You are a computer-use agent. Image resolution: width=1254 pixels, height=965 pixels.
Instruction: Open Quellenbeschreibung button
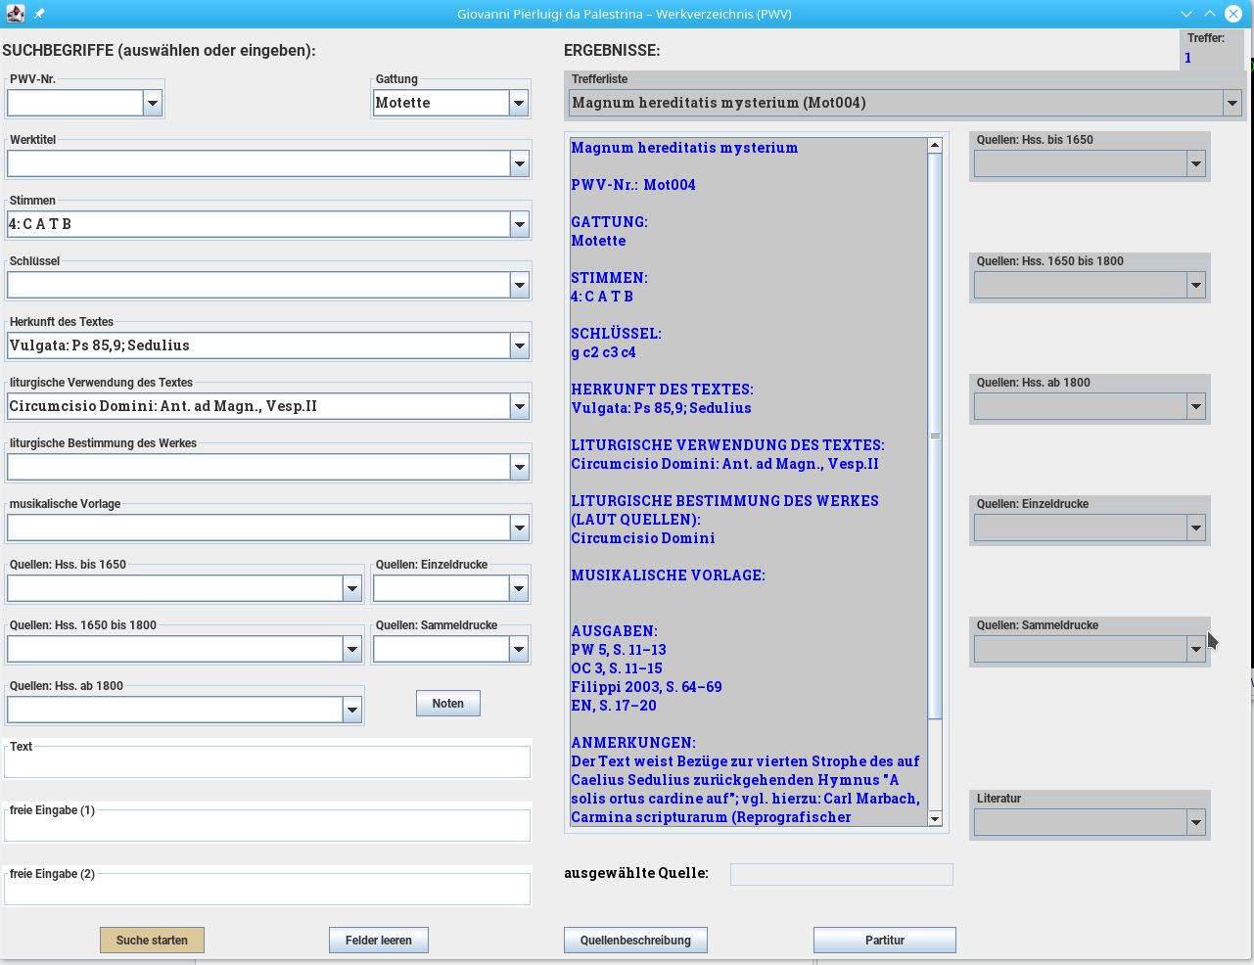point(635,940)
